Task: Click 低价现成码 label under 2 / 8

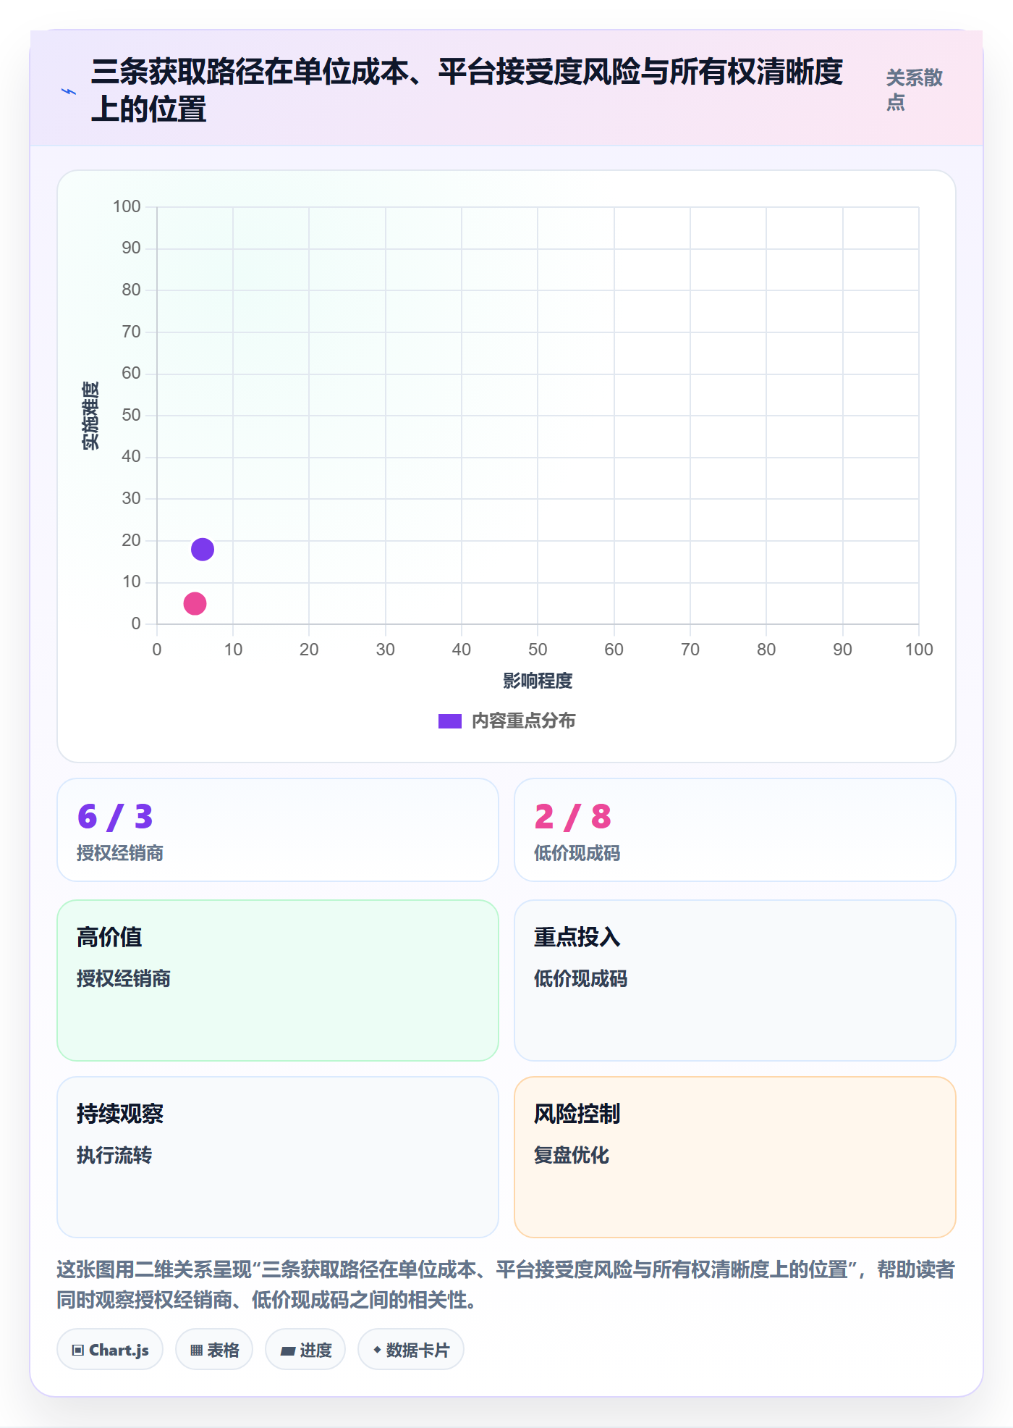Action: (577, 853)
